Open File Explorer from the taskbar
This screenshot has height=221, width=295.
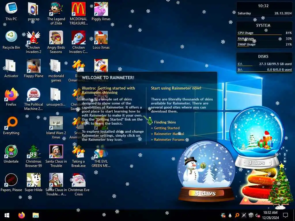(x=35, y=215)
